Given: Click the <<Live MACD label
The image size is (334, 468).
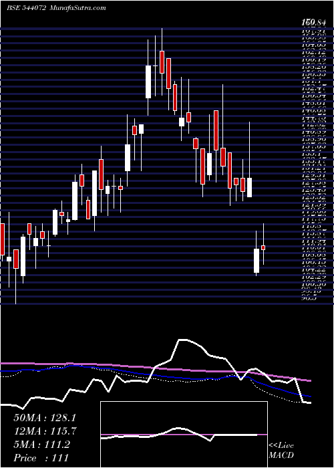Looking at the screenshot, I should [x=281, y=451].
